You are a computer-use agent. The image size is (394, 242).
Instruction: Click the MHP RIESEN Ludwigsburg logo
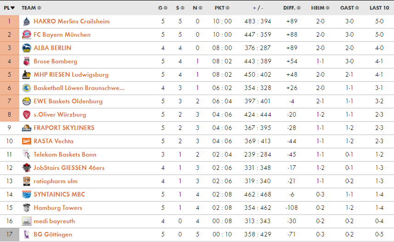(26, 74)
